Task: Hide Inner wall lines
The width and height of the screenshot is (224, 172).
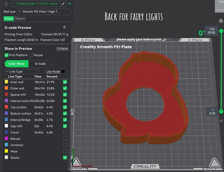Action: tap(65, 82)
